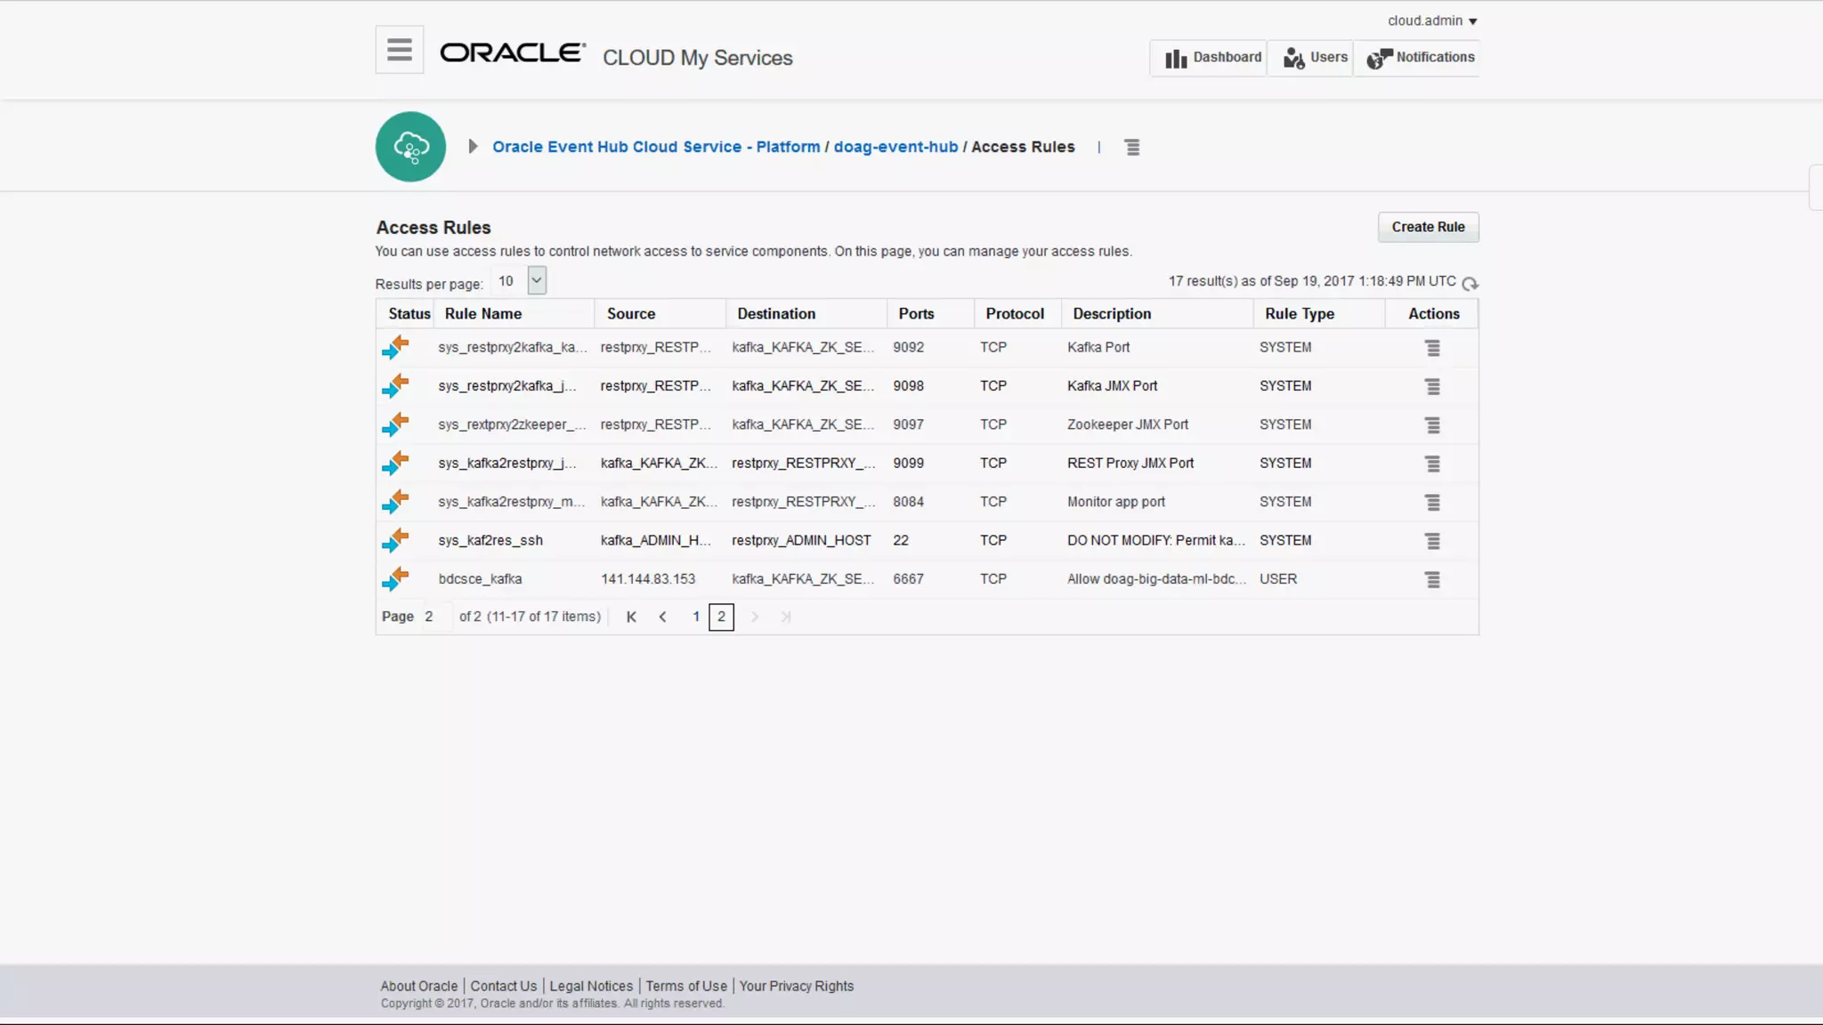The width and height of the screenshot is (1823, 1025).
Task: Select page 2 in pagination
Action: click(721, 617)
